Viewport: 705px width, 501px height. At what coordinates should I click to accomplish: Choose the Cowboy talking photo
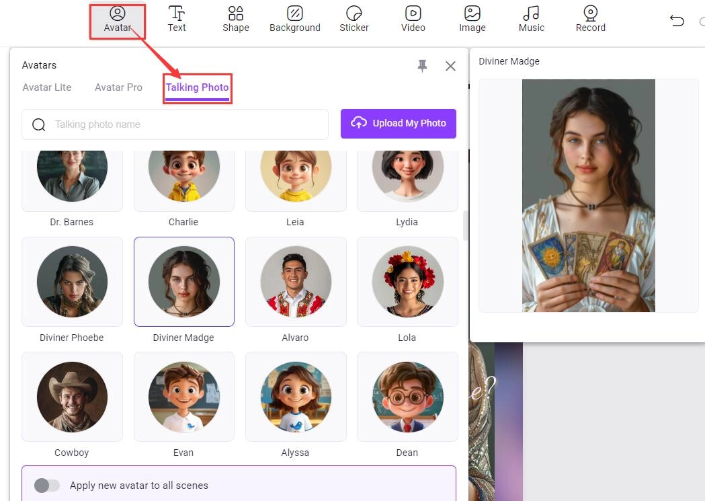click(x=72, y=397)
